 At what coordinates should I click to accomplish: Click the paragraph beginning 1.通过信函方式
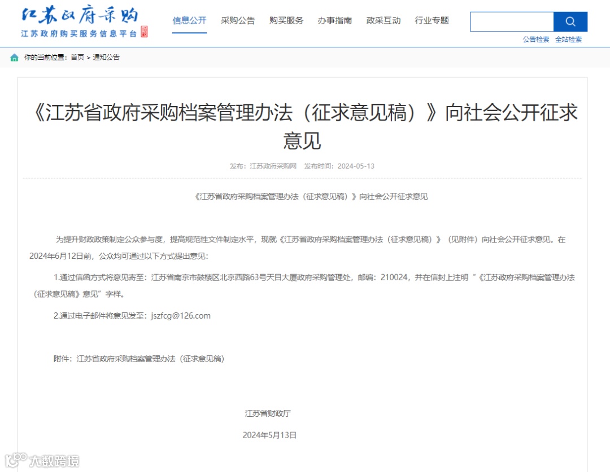303,285
